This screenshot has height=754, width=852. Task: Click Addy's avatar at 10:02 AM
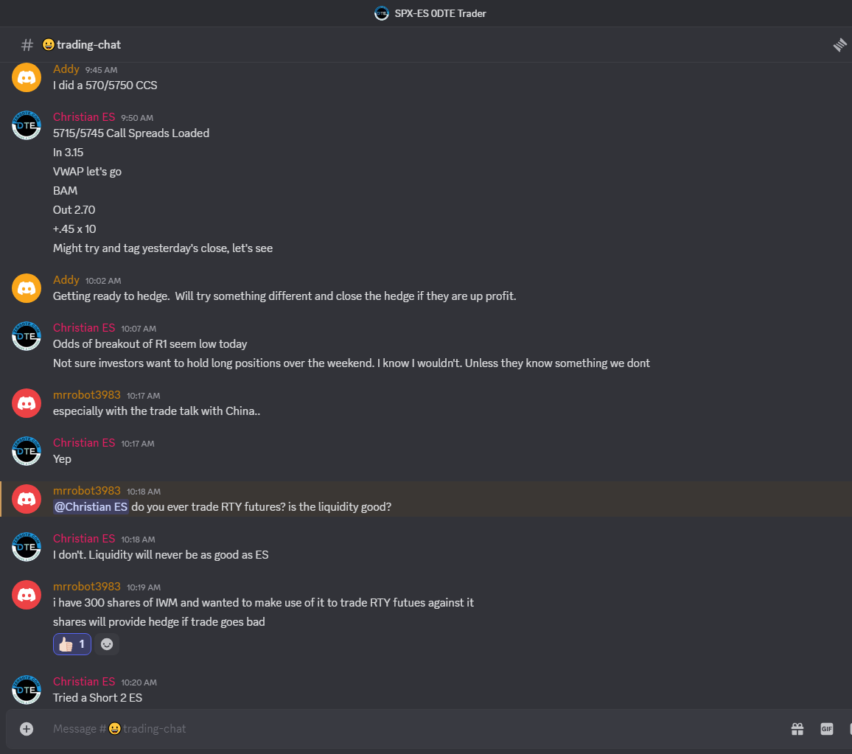[x=27, y=288]
